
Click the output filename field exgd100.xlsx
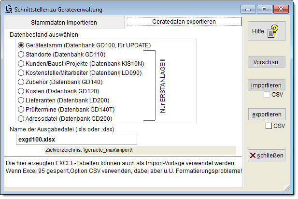75,139
